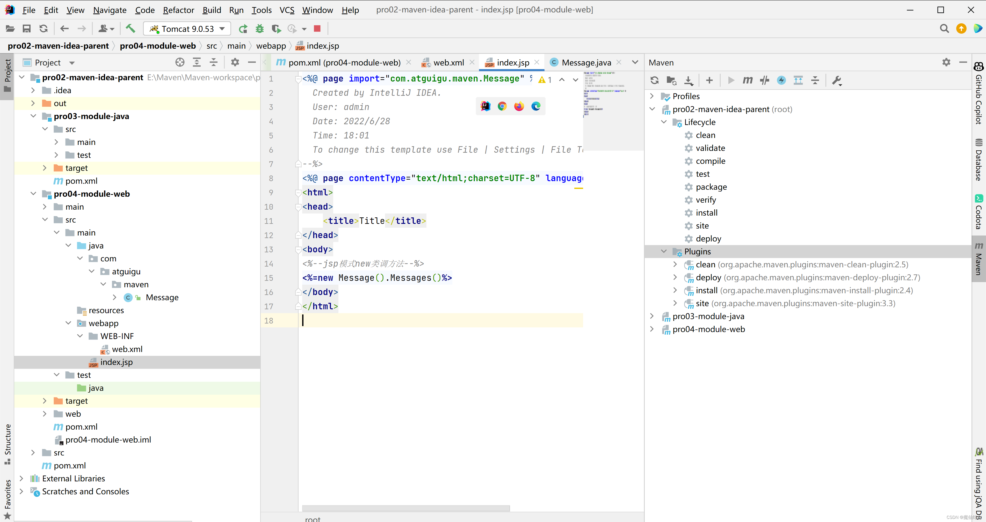
Task: Select the Message class in tree
Action: pyautogui.click(x=162, y=297)
